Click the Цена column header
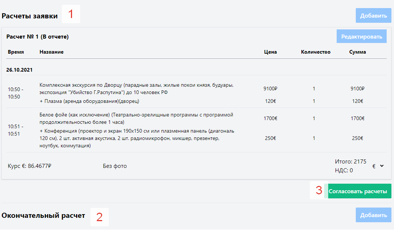Viewport: 394px width, 234px height. coord(270,52)
